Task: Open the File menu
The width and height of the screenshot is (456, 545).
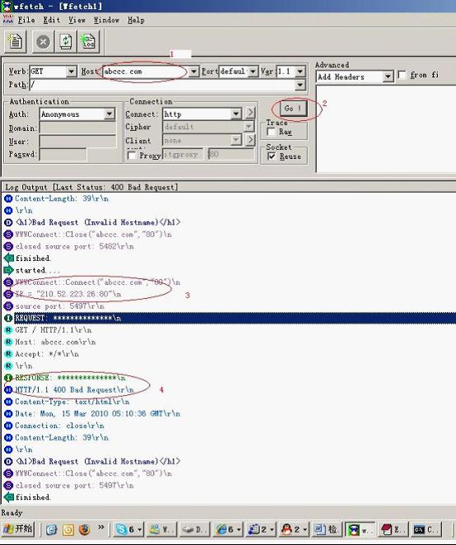Action: pyautogui.click(x=26, y=20)
